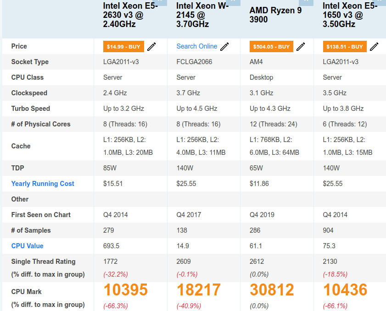Click the 30812 CPU Mark score
This screenshot has height=311, width=386.
coord(272,290)
